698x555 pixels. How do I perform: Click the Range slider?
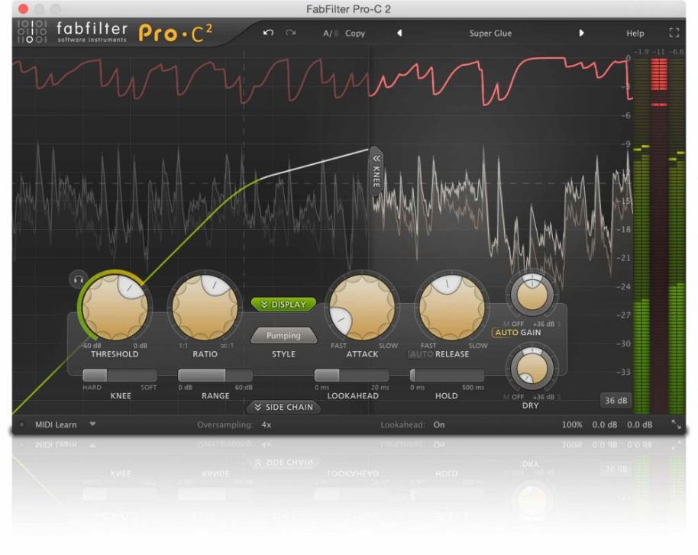point(215,375)
